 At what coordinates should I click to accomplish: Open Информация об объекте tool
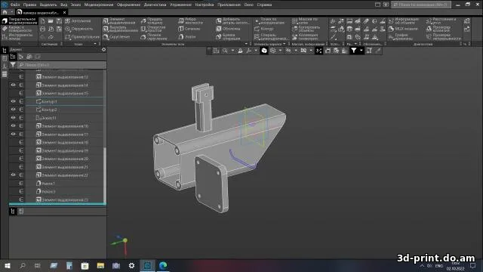point(404,21)
